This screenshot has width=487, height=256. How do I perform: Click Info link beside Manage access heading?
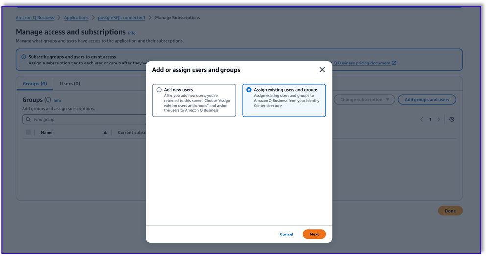[x=132, y=33]
